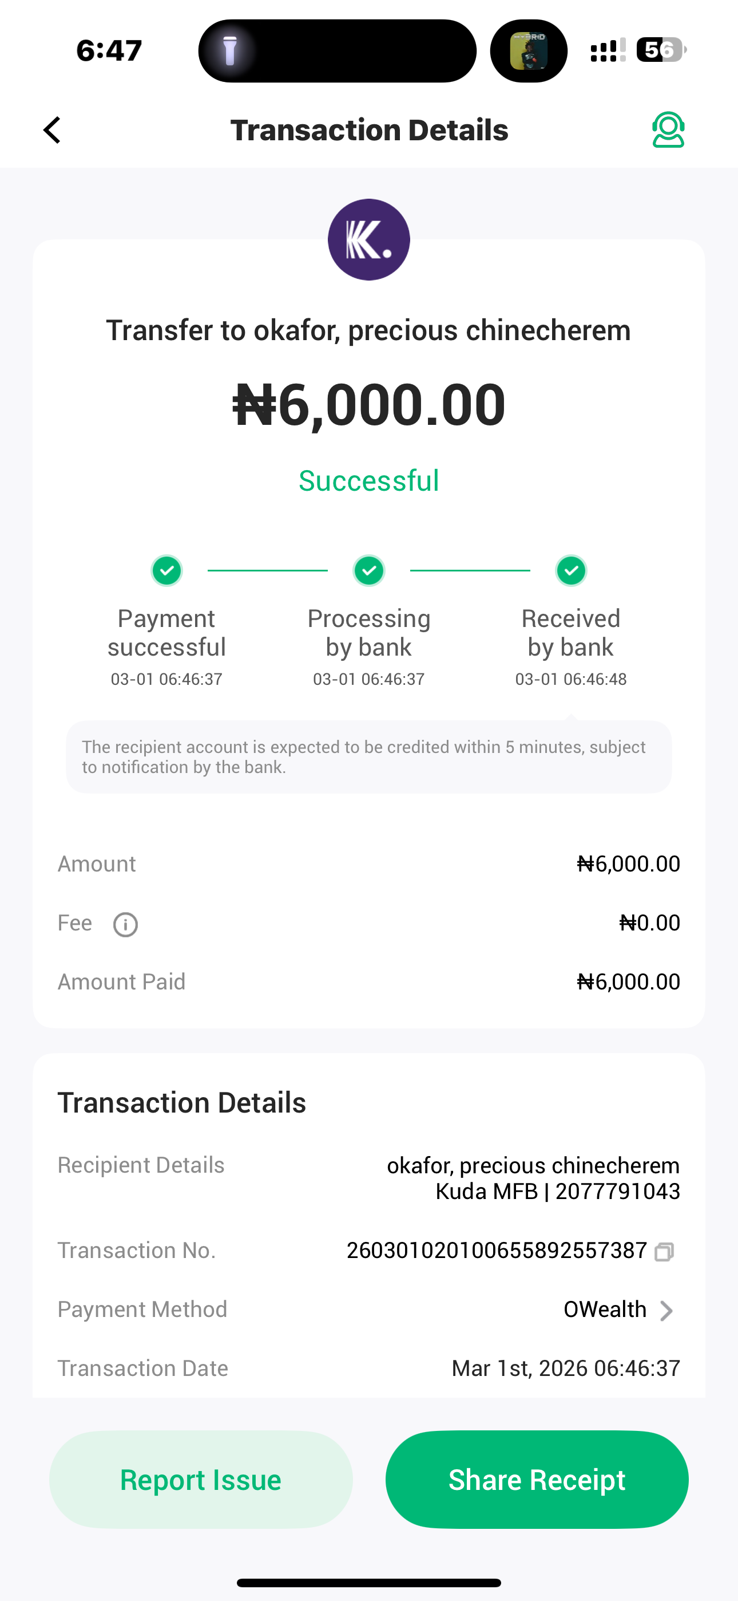Tap the Processing by bank checkmark
The height and width of the screenshot is (1601, 738).
[369, 570]
